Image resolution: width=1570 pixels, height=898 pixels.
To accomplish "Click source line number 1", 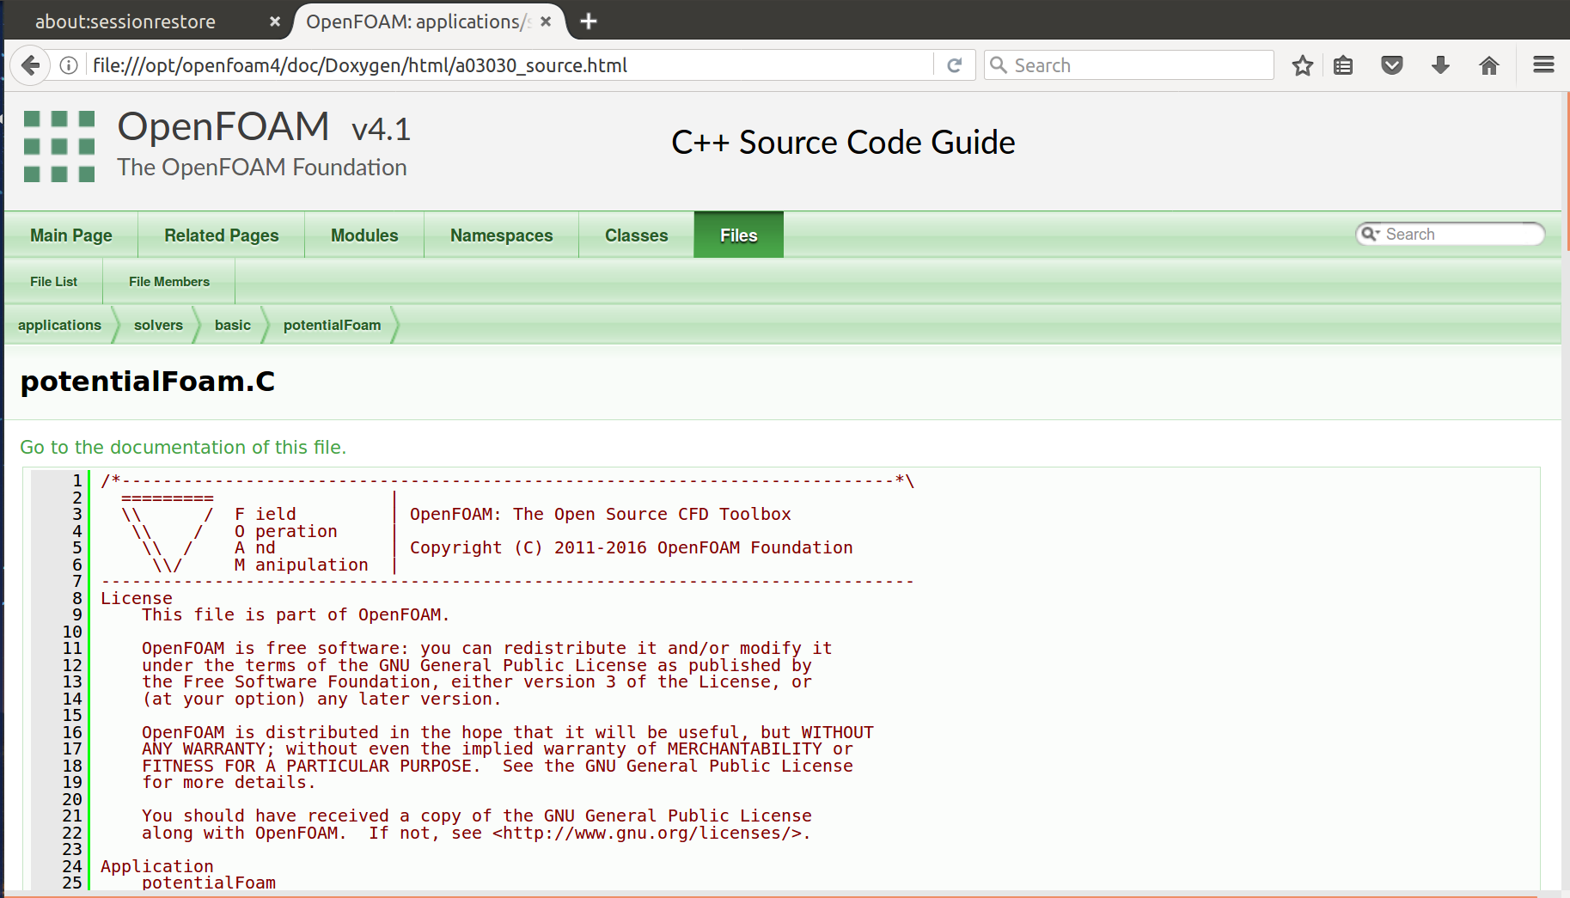I will pyautogui.click(x=77, y=481).
